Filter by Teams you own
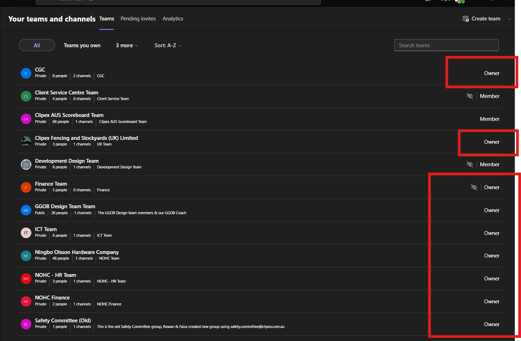Viewport: 521px width, 341px height. 82,45
